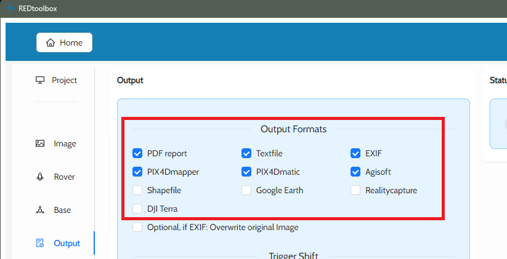507x259 pixels.
Task: Check the Google Earth checkbox
Action: tap(246, 190)
